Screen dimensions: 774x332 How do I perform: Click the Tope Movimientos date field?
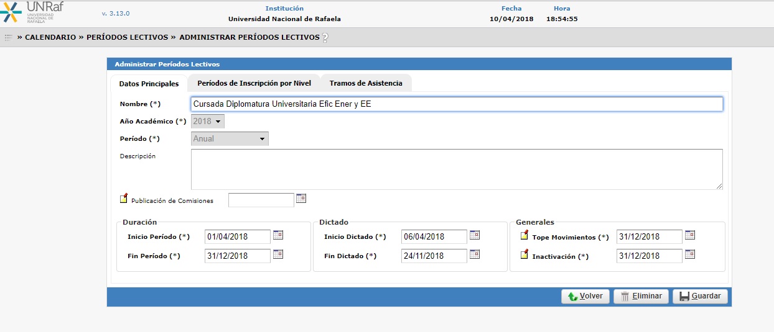[650, 236]
